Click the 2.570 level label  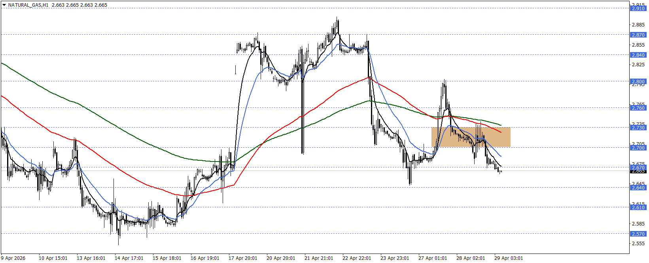click(x=638, y=234)
